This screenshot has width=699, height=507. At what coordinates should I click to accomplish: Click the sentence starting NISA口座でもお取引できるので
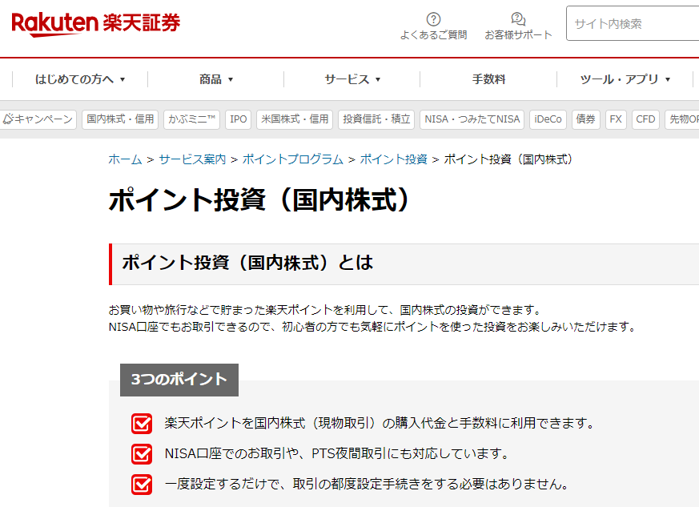pos(372,327)
